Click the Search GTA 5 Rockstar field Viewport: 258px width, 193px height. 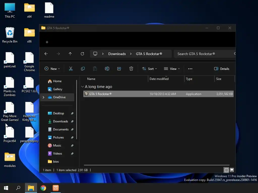click(205, 54)
